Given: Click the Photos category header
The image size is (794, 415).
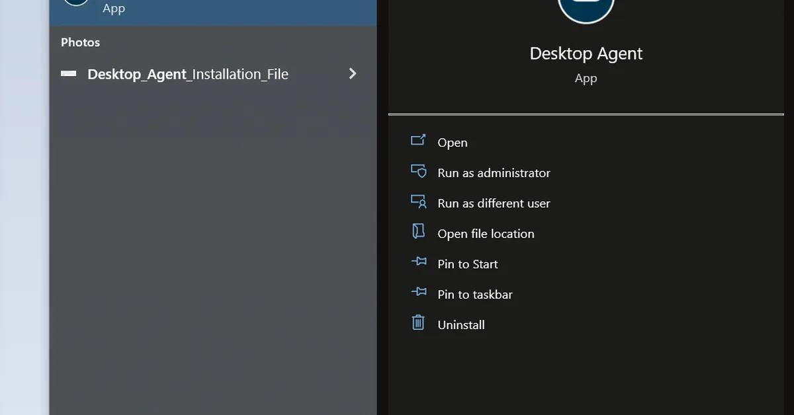Looking at the screenshot, I should click(80, 42).
